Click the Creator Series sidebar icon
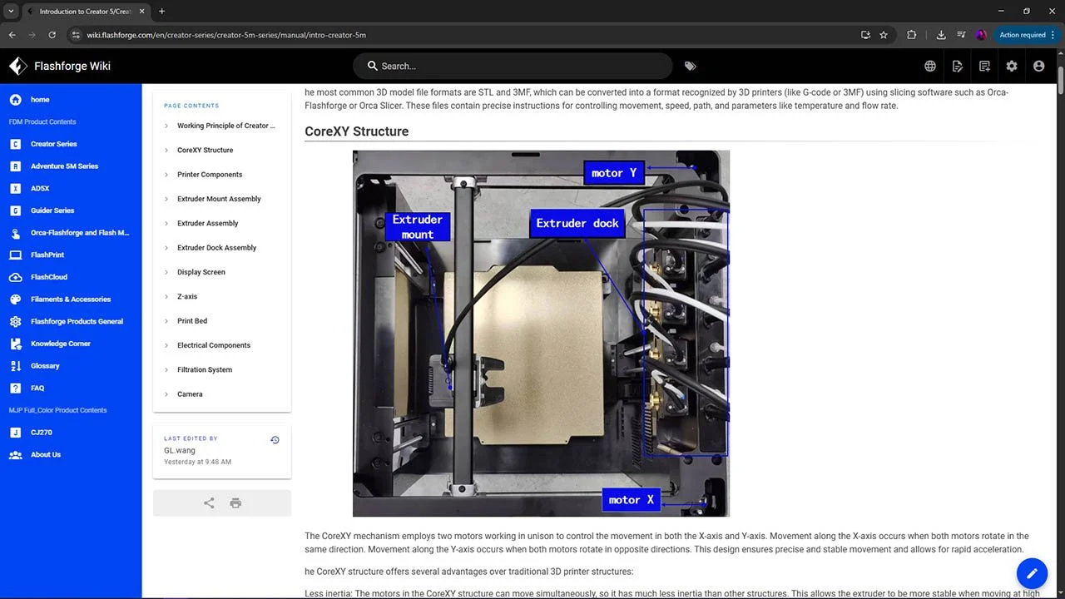 [15, 144]
